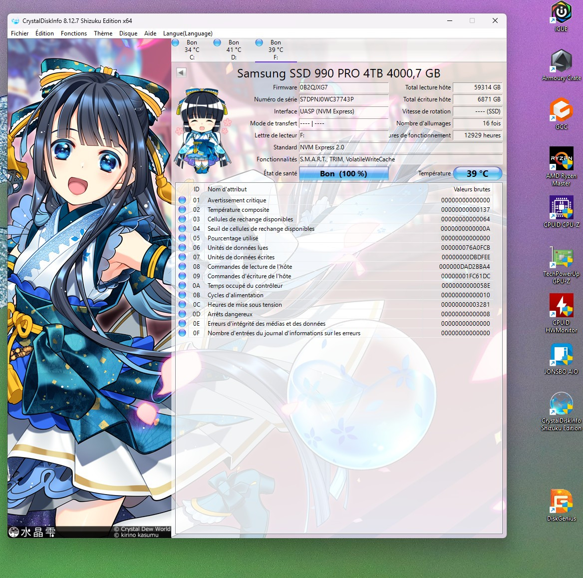Minimize the CrystalDiskInfo window
Image resolution: width=583 pixels, height=578 pixels.
[x=450, y=21]
